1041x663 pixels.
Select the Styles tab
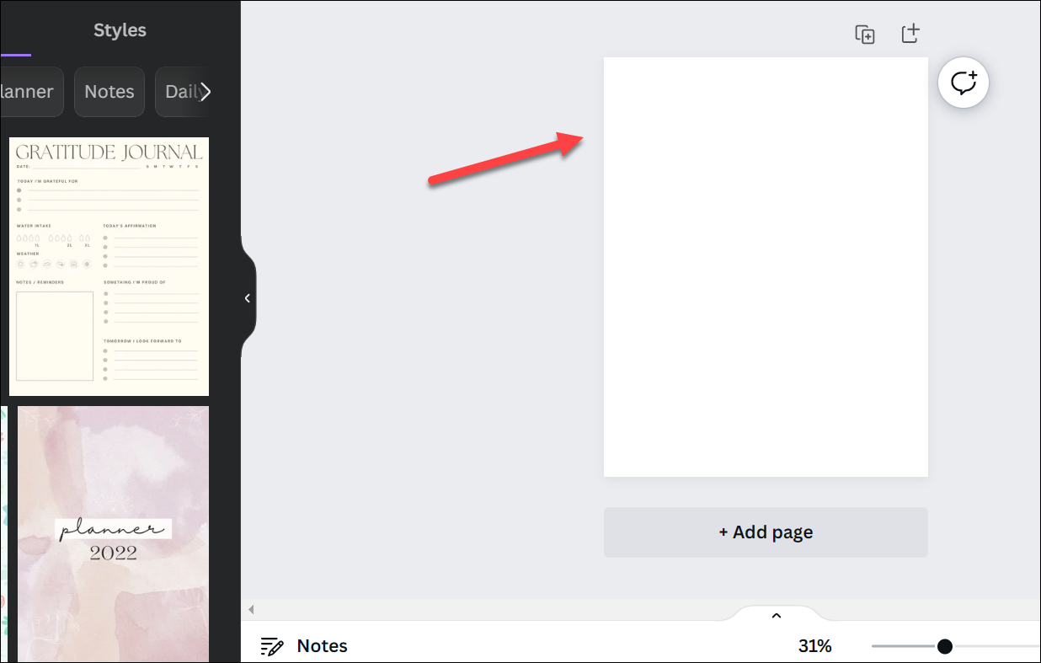[120, 30]
